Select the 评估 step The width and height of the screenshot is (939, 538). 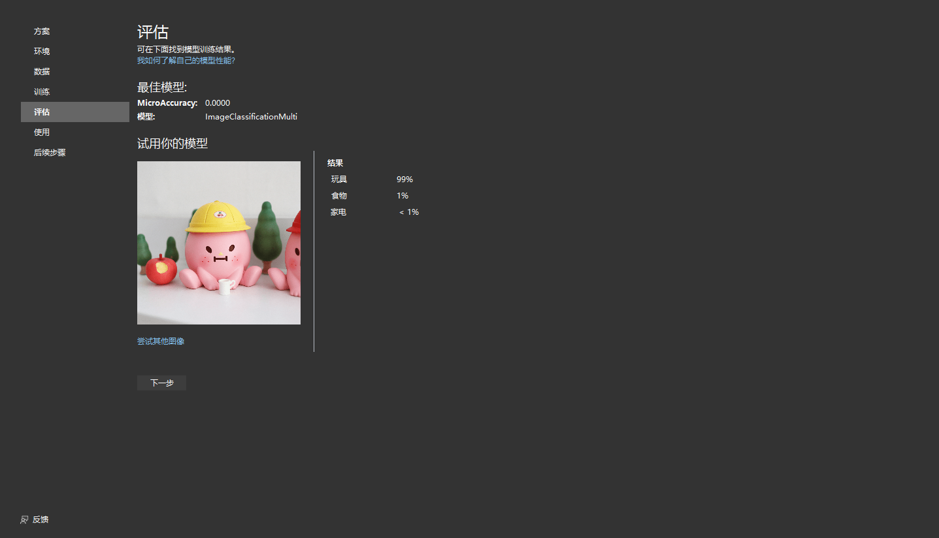coord(75,112)
